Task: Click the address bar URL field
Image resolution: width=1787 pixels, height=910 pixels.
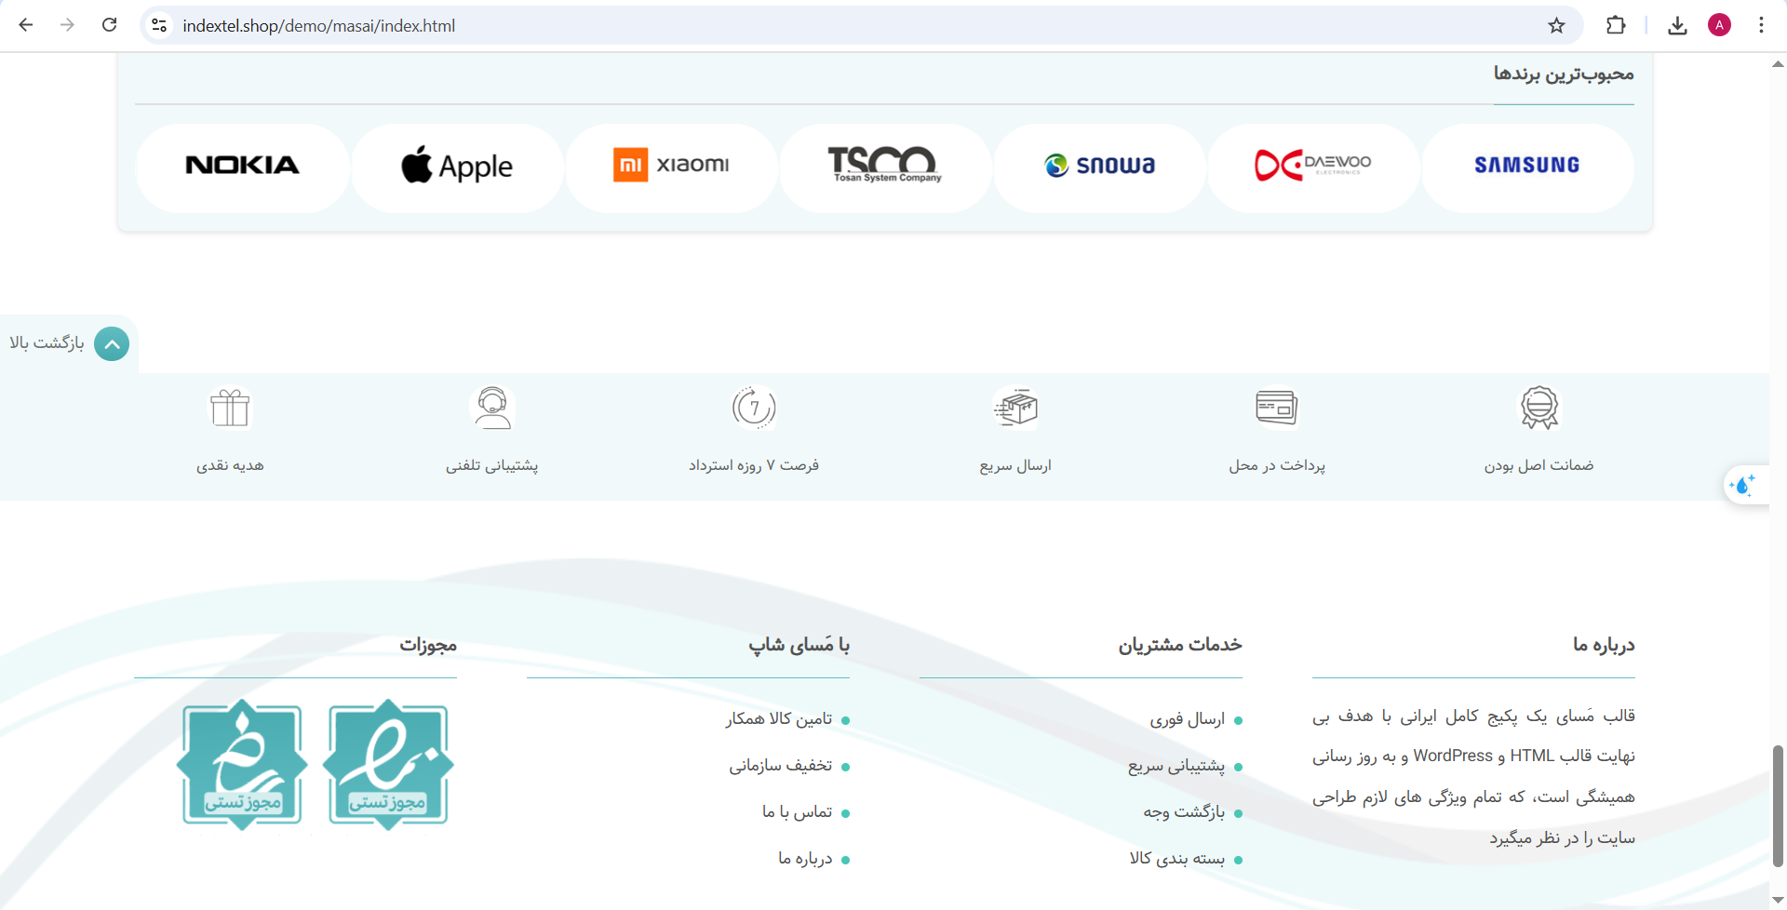Action: coord(838,26)
